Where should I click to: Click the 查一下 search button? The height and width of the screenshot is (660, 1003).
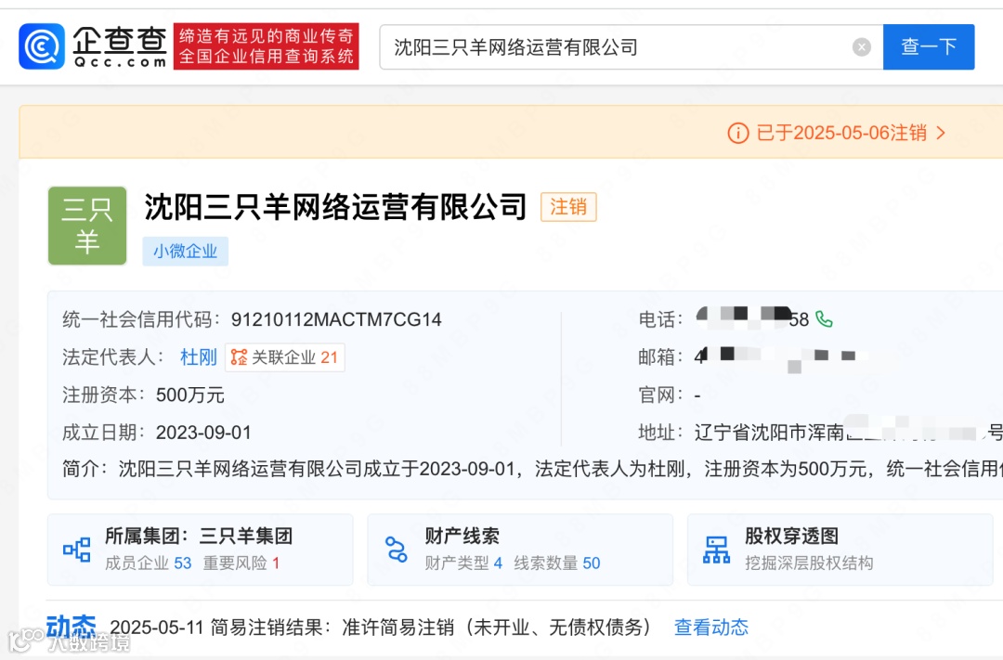(x=929, y=46)
